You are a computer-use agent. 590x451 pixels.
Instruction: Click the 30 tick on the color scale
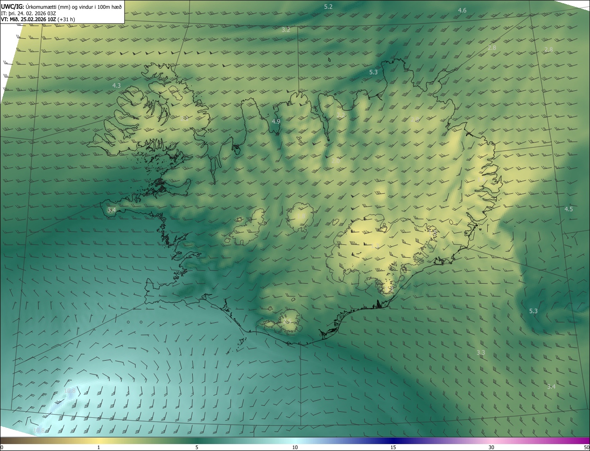[x=491, y=448]
